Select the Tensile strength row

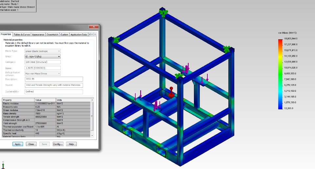46,117
